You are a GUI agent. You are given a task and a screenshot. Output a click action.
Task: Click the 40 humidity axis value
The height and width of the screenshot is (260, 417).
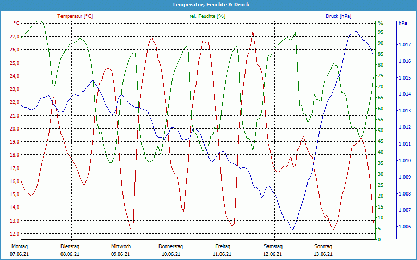[381, 152]
